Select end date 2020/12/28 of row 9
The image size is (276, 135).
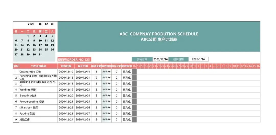83,120
